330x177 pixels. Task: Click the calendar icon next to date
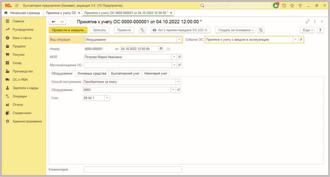(x=161, y=49)
